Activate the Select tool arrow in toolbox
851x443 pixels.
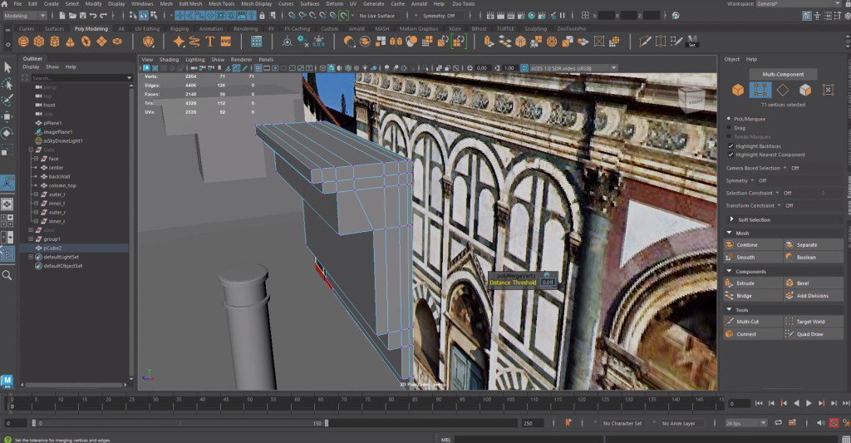[7, 67]
